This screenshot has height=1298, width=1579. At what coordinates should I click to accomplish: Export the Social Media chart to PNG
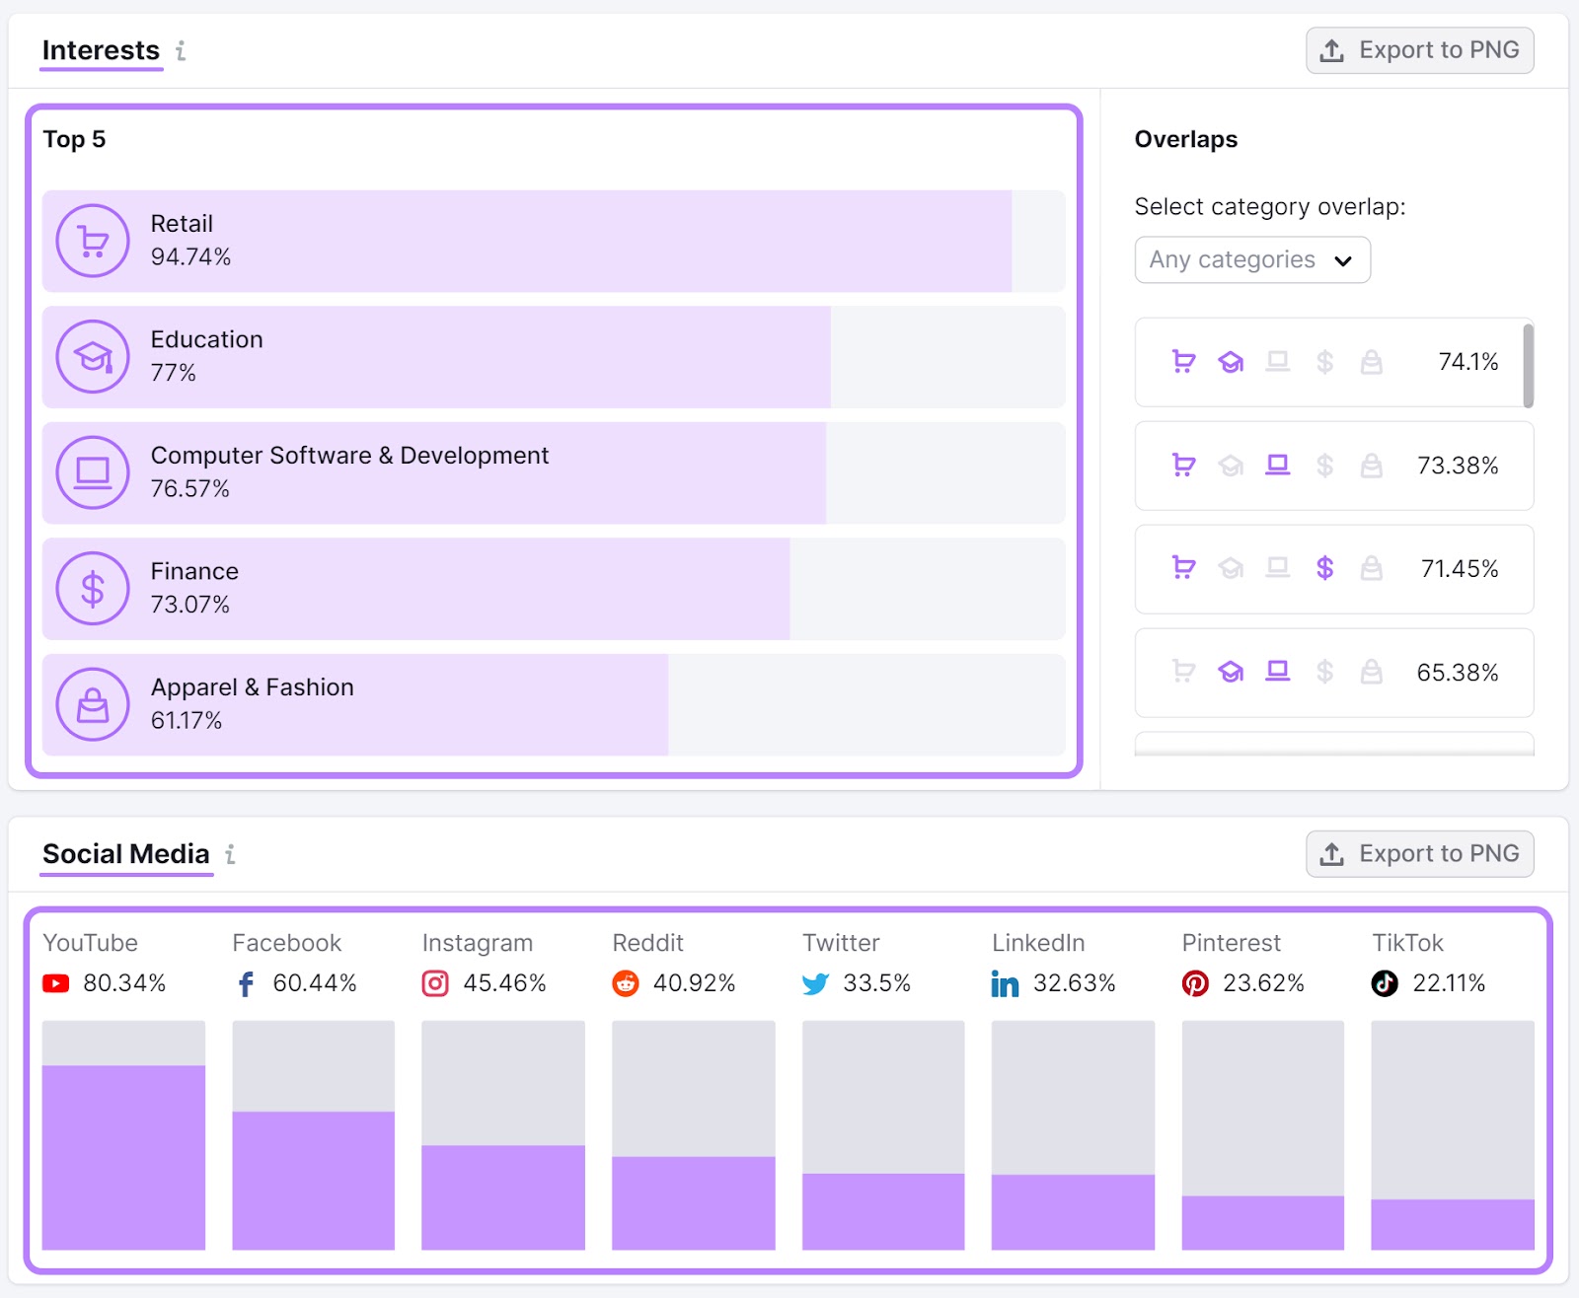[1419, 853]
